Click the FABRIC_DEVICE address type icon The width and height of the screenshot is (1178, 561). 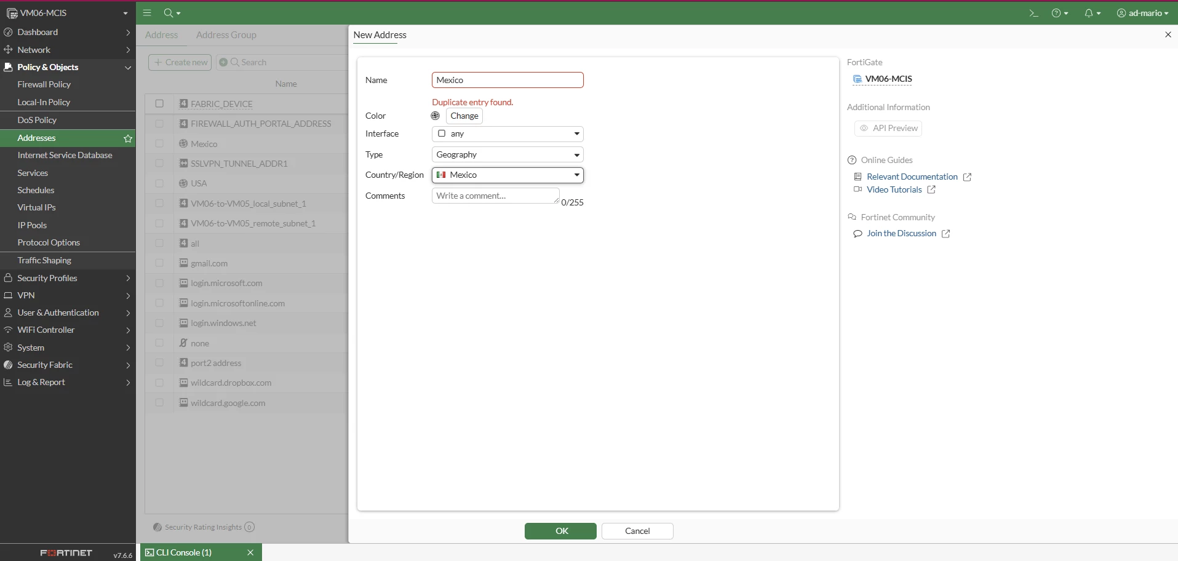point(183,103)
